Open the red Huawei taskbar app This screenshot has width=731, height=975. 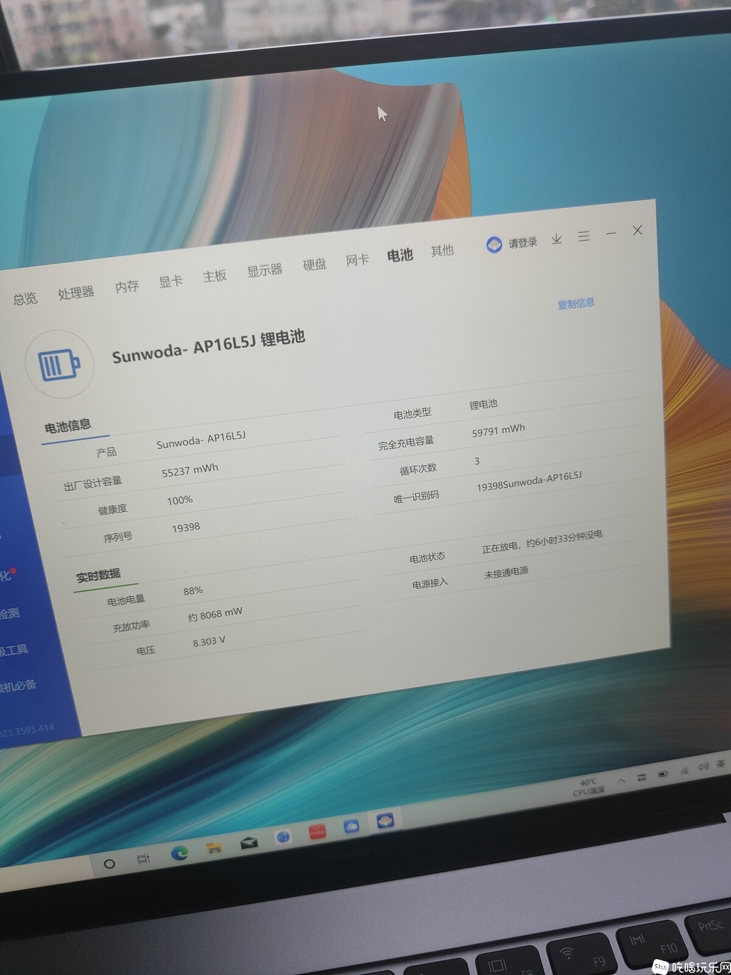317,832
